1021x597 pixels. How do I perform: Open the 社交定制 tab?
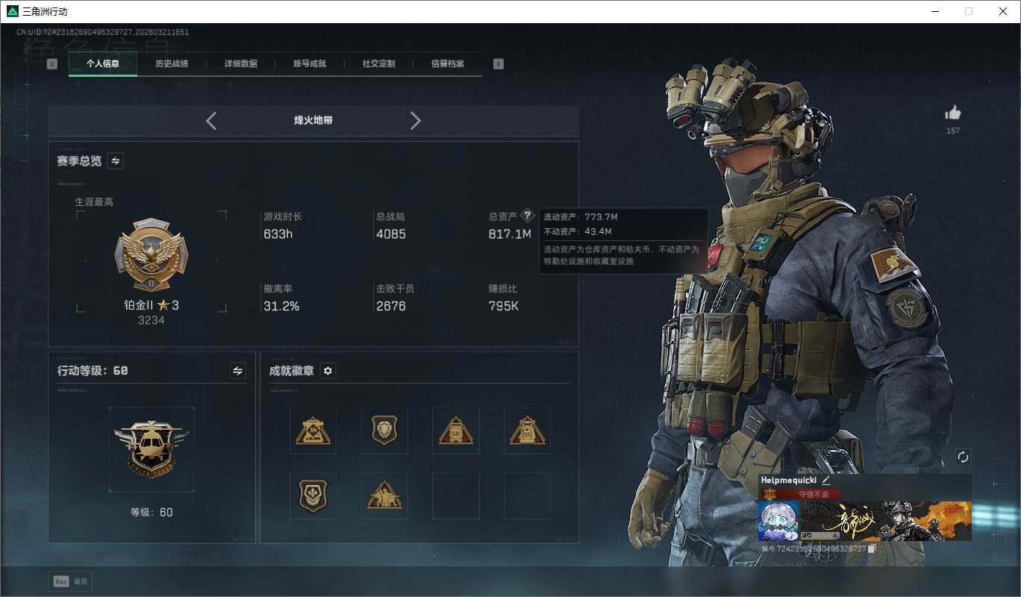[378, 64]
